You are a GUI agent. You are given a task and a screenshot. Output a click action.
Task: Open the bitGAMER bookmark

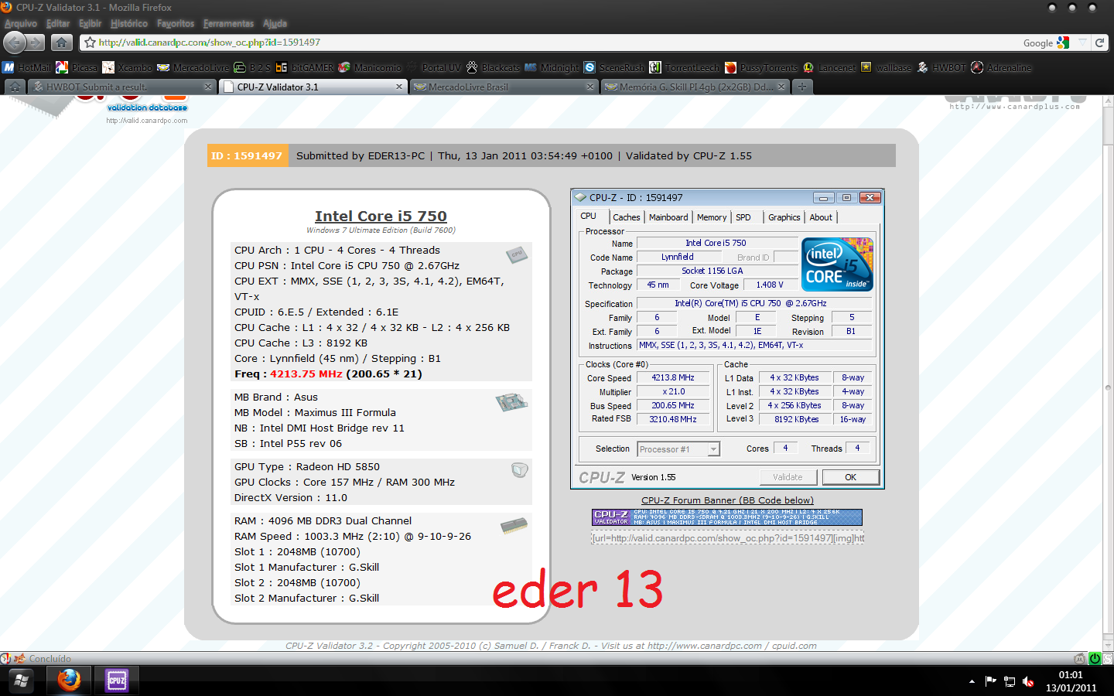[x=305, y=67]
